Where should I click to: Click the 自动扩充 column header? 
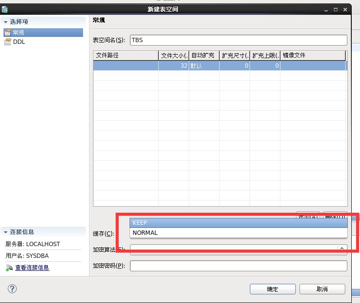pyautogui.click(x=204, y=56)
